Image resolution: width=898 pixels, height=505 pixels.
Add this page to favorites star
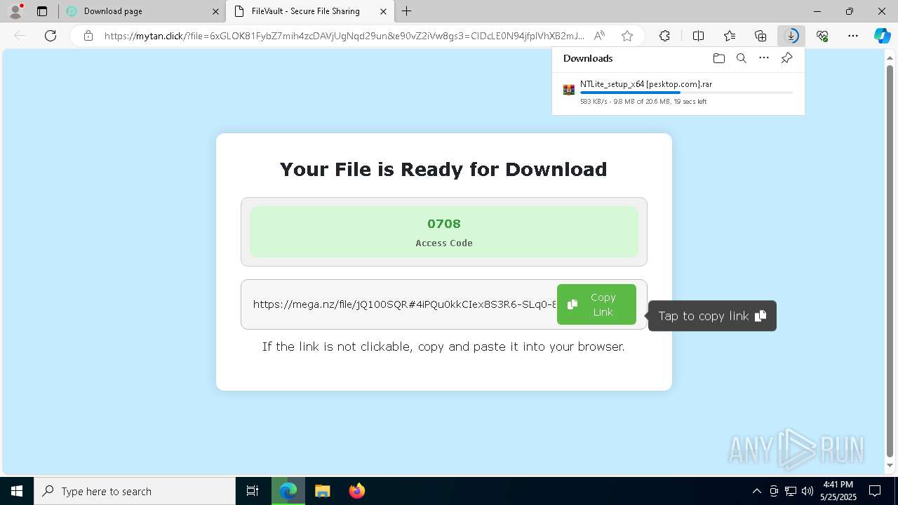(x=627, y=36)
